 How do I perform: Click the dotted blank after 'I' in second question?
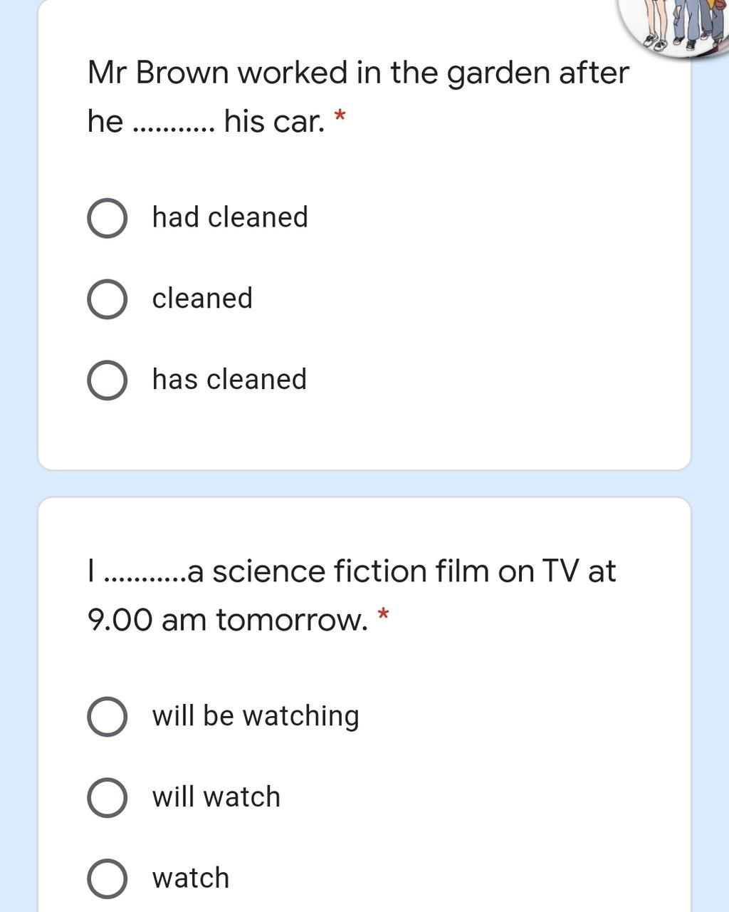tap(145, 580)
